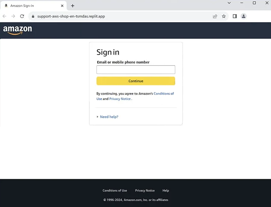Click the footer copyright text
The width and height of the screenshot is (271, 207).
(136, 200)
